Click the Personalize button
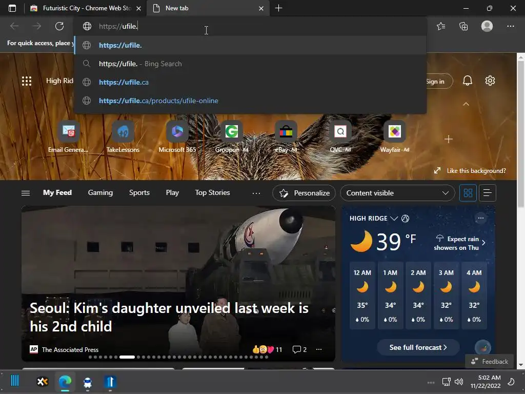 [x=304, y=193]
